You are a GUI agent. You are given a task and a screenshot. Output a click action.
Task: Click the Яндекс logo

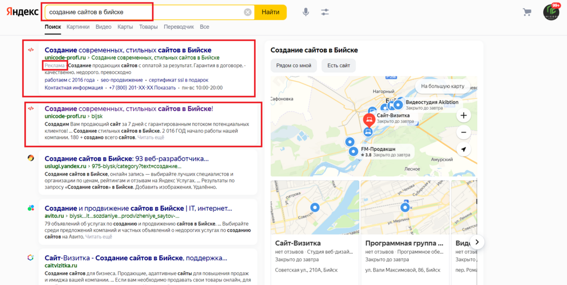tap(22, 12)
